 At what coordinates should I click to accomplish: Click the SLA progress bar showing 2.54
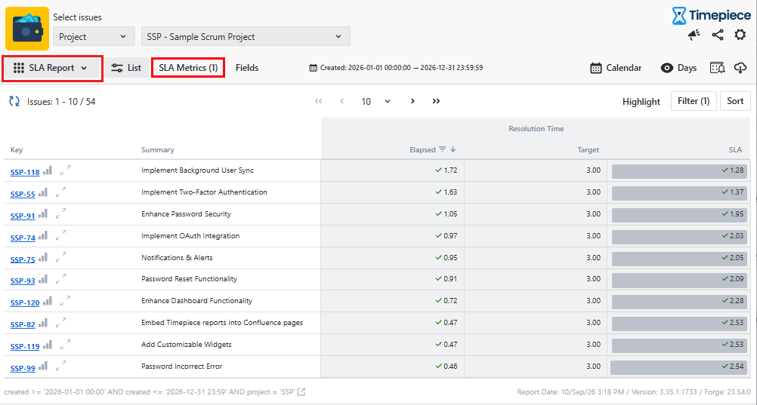point(678,367)
